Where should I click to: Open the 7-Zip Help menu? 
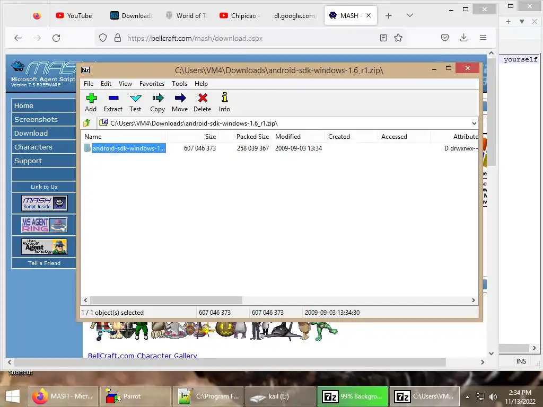[201, 84]
